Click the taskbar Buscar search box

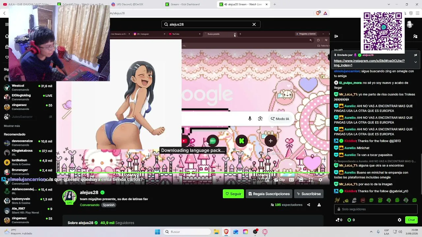pyautogui.click(x=187, y=232)
